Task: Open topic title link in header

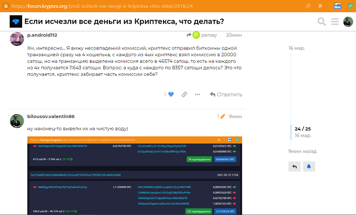Action: coord(124,22)
